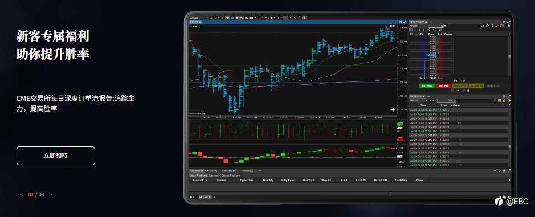Open the Positions tab in bottom panel
Viewport: 535px width, 217px height.
[196, 171]
